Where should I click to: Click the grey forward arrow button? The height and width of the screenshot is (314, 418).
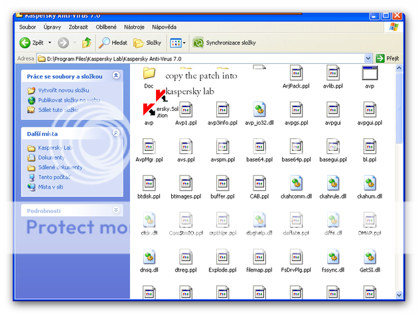pyautogui.click(x=63, y=42)
